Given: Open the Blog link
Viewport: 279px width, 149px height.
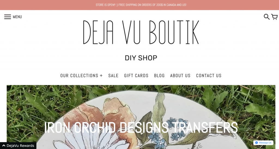Looking at the screenshot, I should pos(159,76).
